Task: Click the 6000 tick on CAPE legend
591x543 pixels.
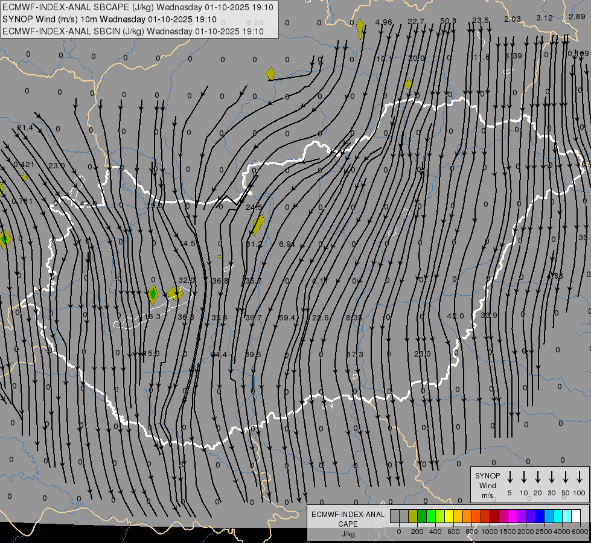Action: [x=580, y=532]
